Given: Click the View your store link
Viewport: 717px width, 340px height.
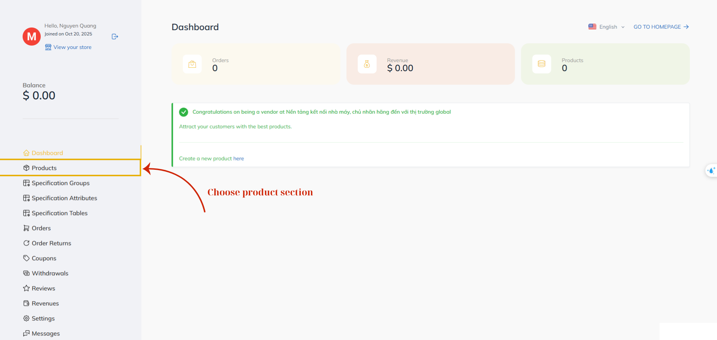Looking at the screenshot, I should pyautogui.click(x=72, y=47).
